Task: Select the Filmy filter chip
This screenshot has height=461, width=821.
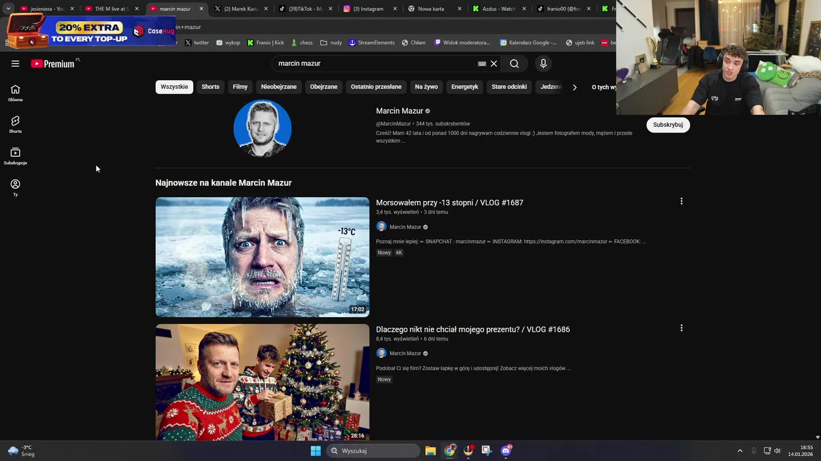Action: 240,87
